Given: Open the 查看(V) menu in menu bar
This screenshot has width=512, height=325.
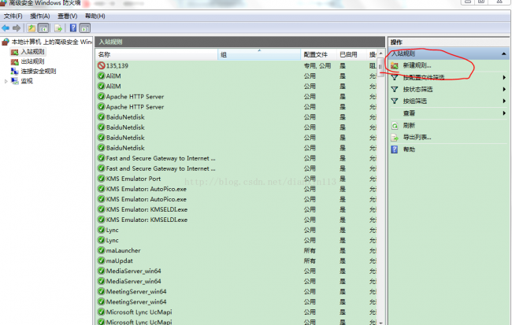Looking at the screenshot, I should click(x=67, y=16).
